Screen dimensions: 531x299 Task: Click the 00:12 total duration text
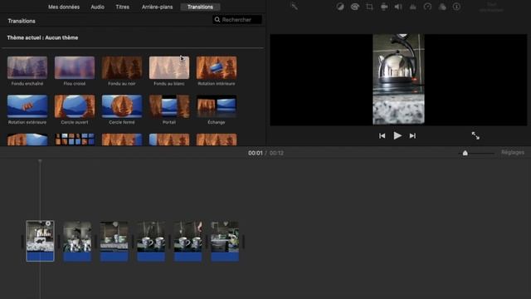click(276, 153)
